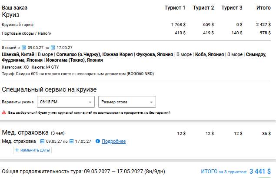Click the cruise end date calendar icon
The image size is (276, 178).
(x=53, y=48)
